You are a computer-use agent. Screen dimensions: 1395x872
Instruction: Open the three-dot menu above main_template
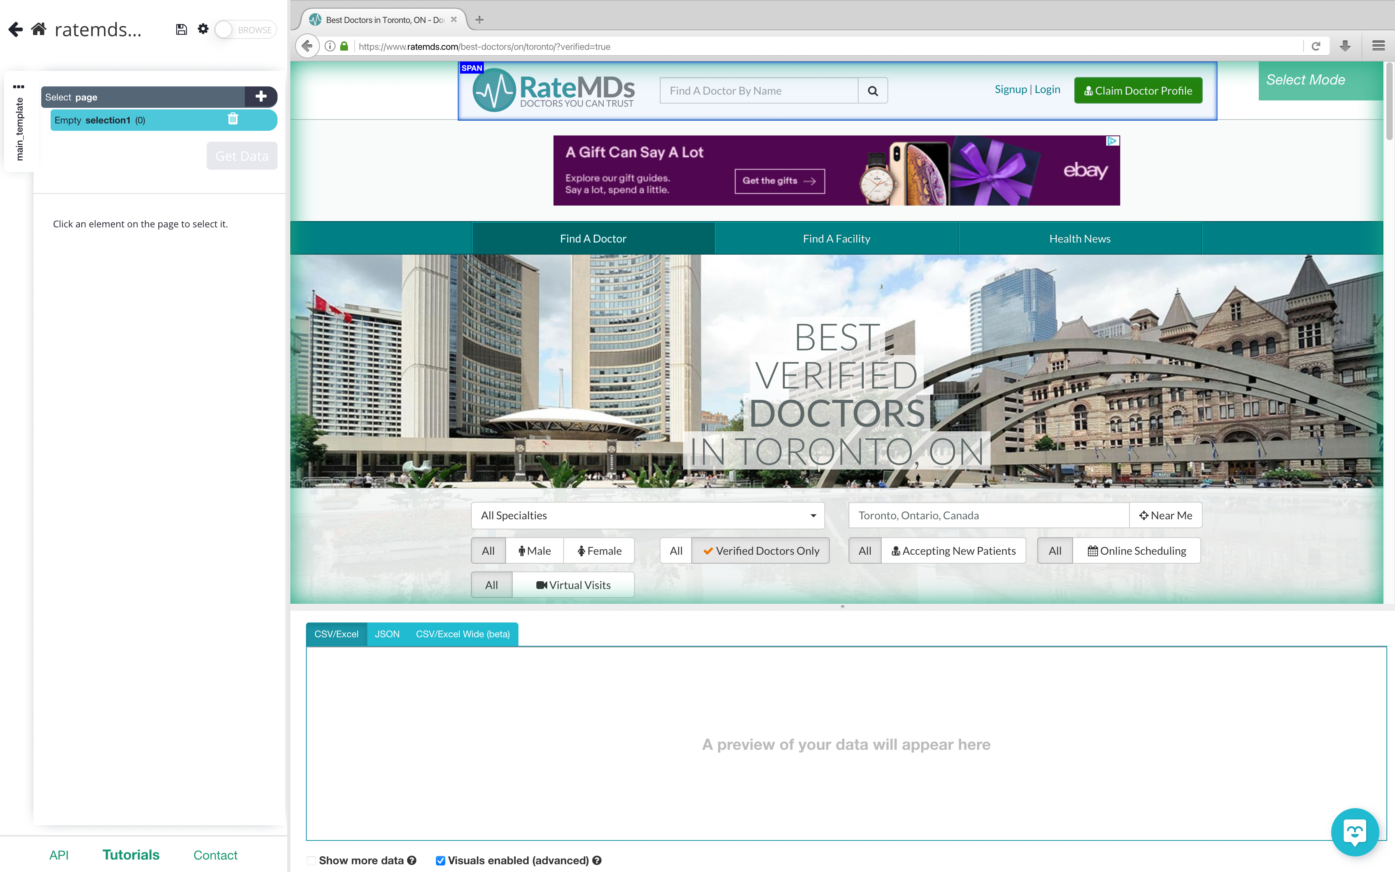[18, 86]
